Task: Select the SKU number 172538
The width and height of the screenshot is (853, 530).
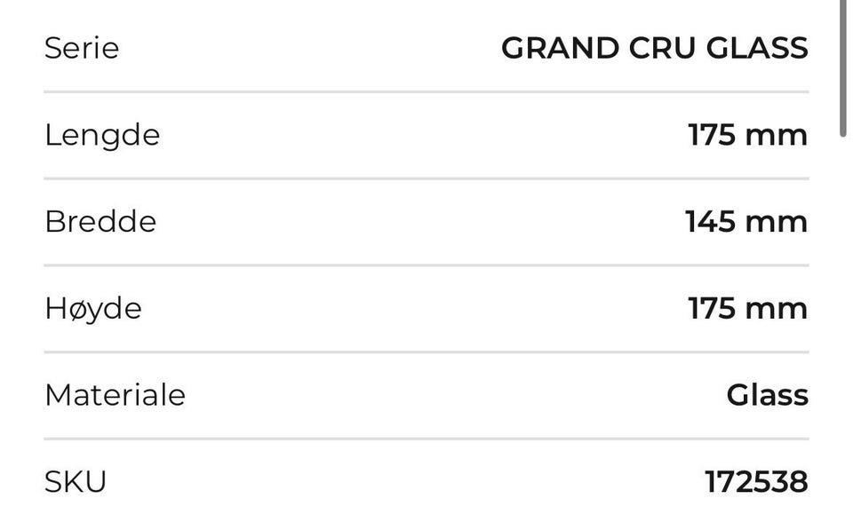Action: click(x=756, y=481)
